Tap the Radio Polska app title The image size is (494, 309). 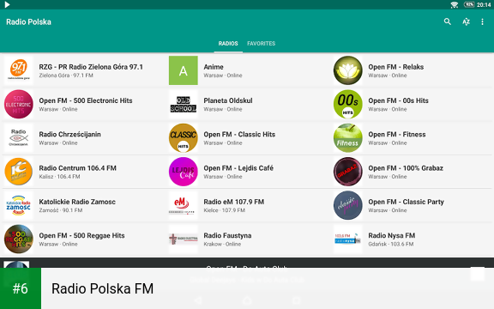coord(28,21)
